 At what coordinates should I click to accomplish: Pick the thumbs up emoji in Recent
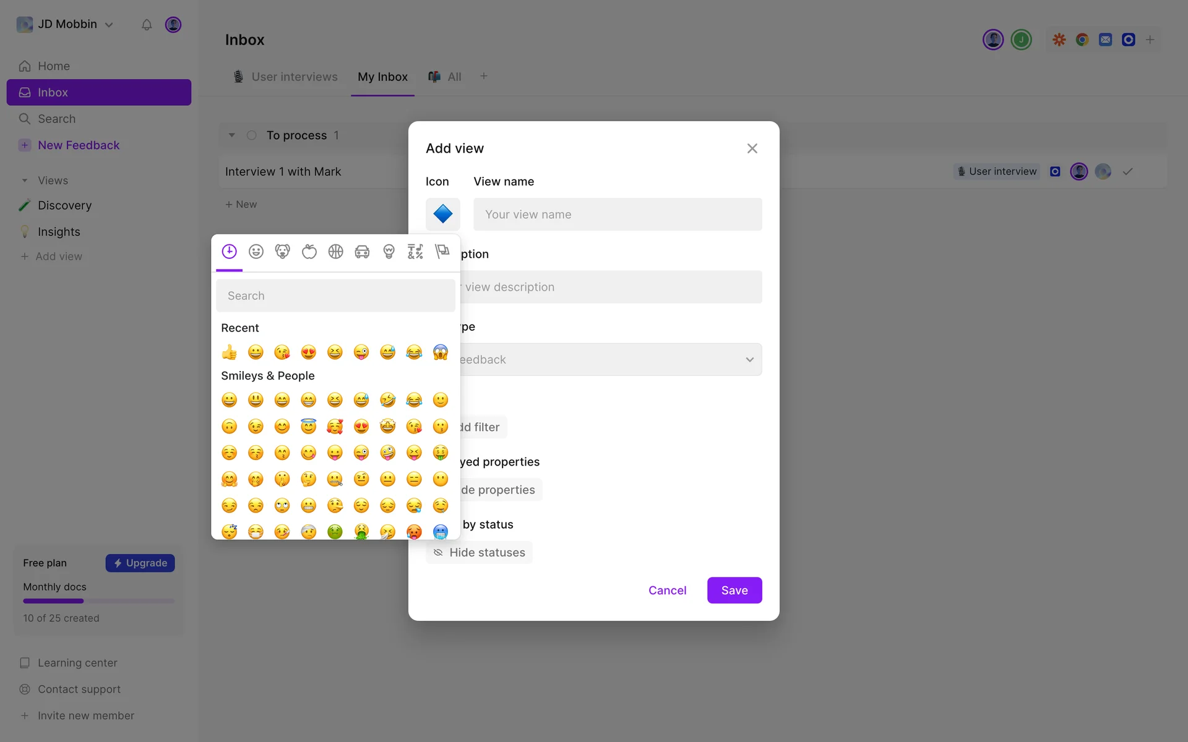pyautogui.click(x=229, y=352)
